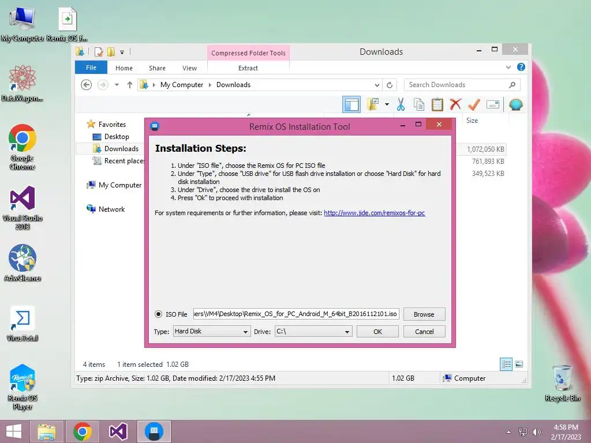Open Visual Studio 2013 desktop shortcut
This screenshot has height=443, width=591.
[23, 207]
